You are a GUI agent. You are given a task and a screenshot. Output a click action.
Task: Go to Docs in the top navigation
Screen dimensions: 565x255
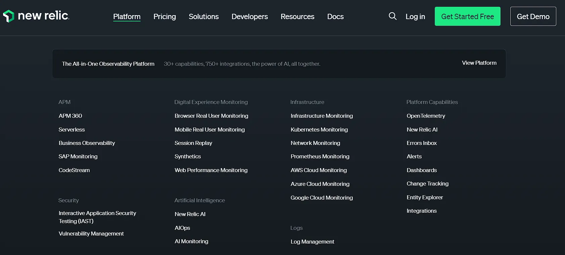click(335, 16)
